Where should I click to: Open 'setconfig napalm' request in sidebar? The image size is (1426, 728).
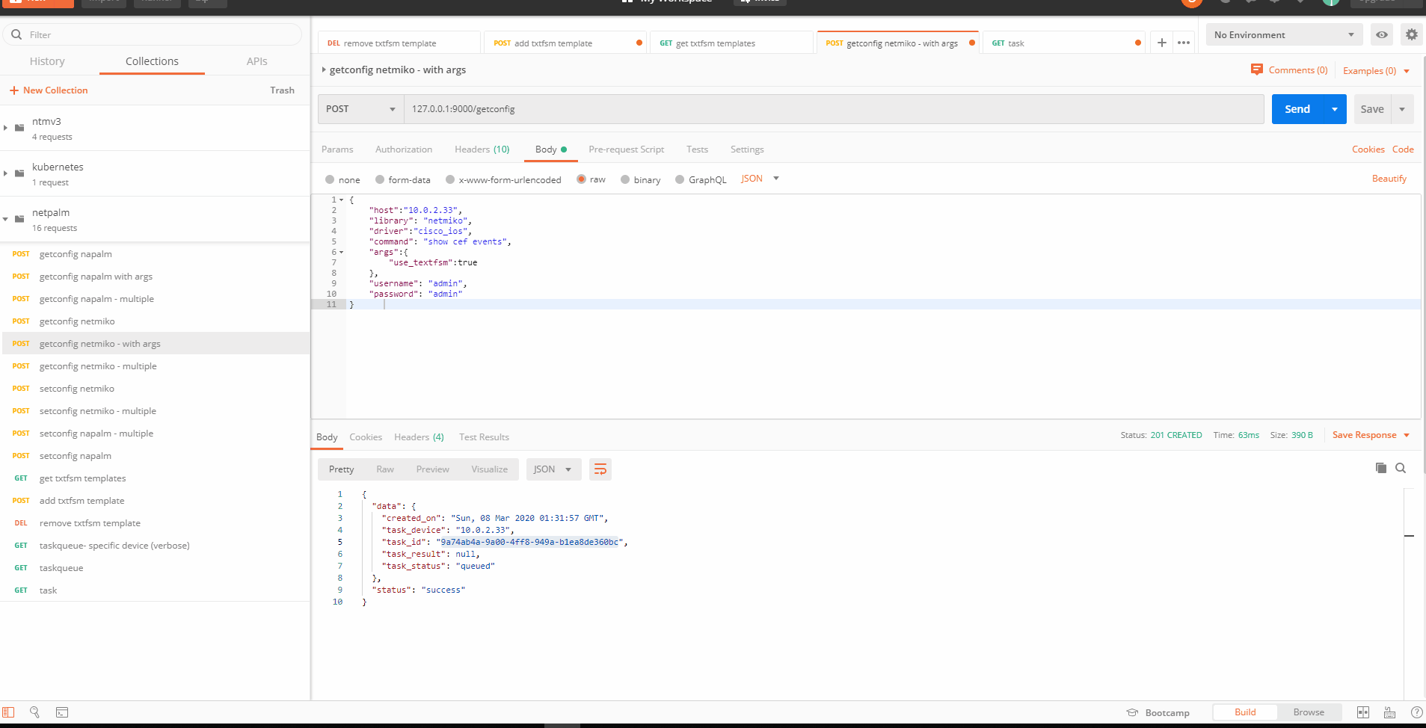click(155, 456)
